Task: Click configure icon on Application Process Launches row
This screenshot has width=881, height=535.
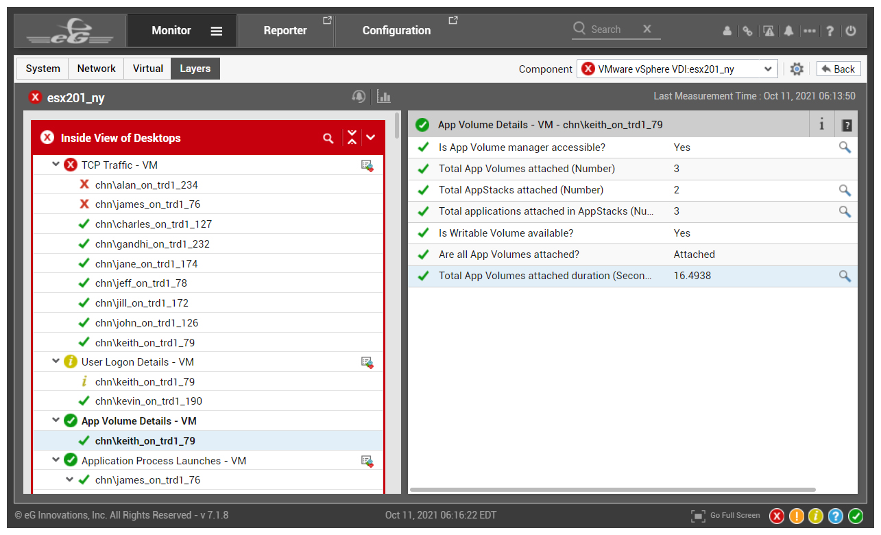Action: (x=367, y=461)
